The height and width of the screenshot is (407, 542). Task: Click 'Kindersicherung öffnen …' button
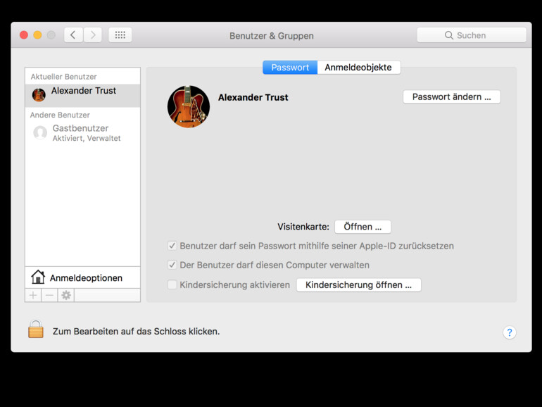[x=359, y=285]
